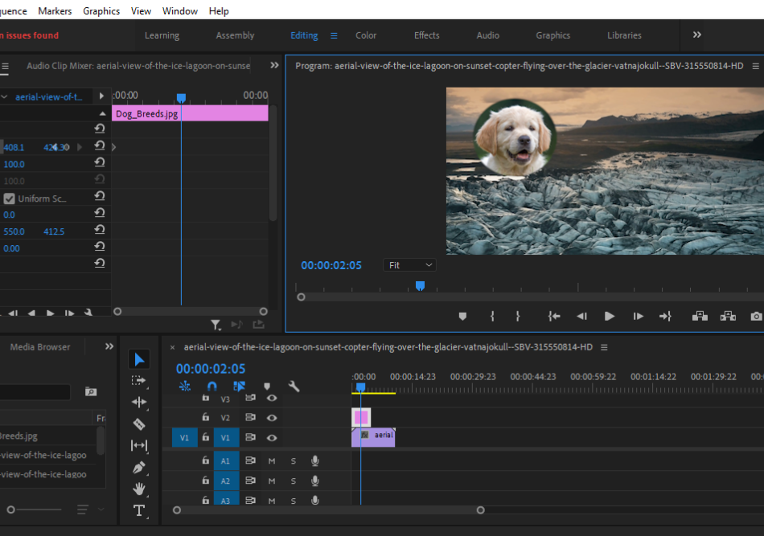764x536 pixels.
Task: Expand Effect Controls panel overflow chevron
Action: (274, 65)
